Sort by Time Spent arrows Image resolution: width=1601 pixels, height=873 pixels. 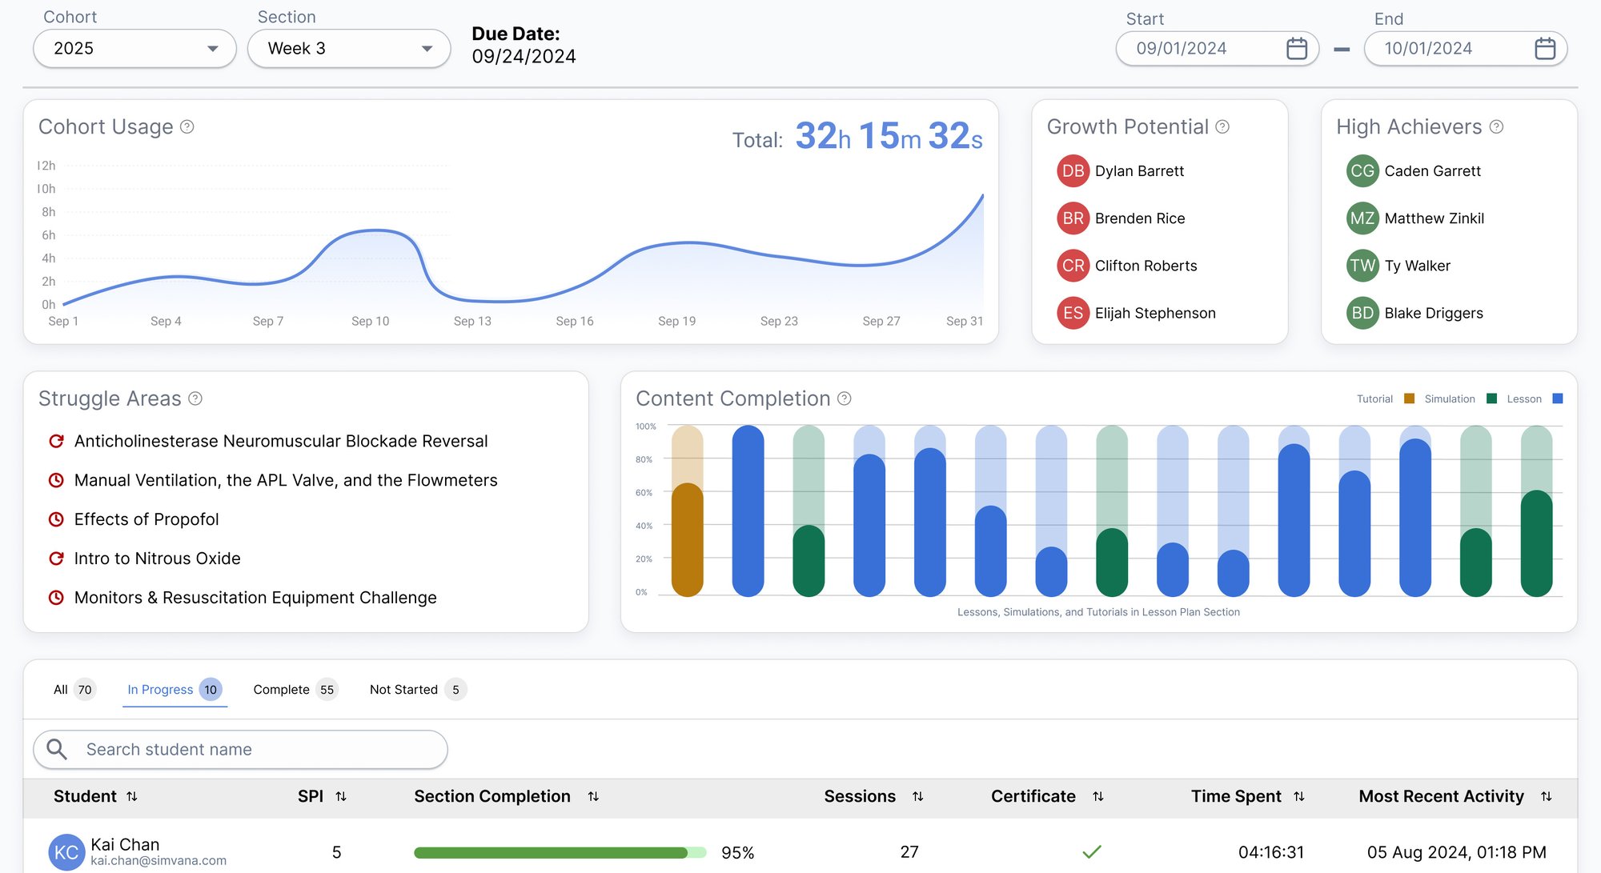(x=1299, y=796)
